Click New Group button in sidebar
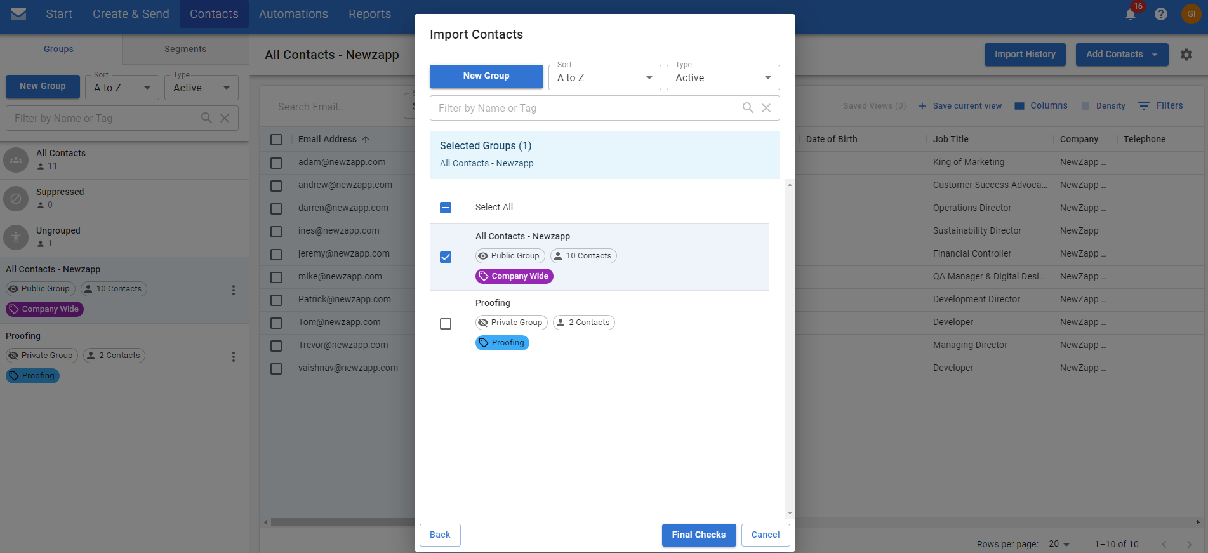 tap(43, 86)
